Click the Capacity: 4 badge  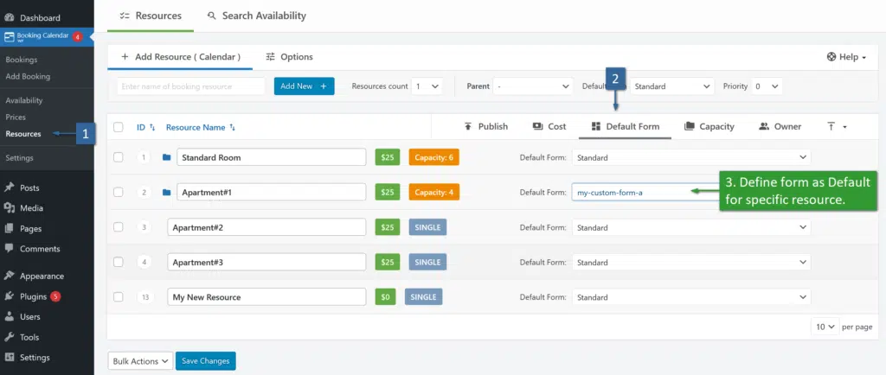pyautogui.click(x=434, y=193)
